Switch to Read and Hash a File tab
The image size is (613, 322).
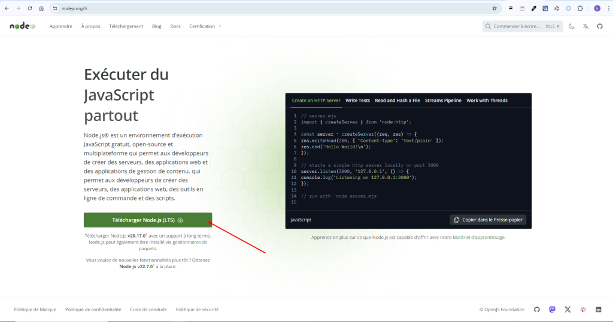[397, 101]
